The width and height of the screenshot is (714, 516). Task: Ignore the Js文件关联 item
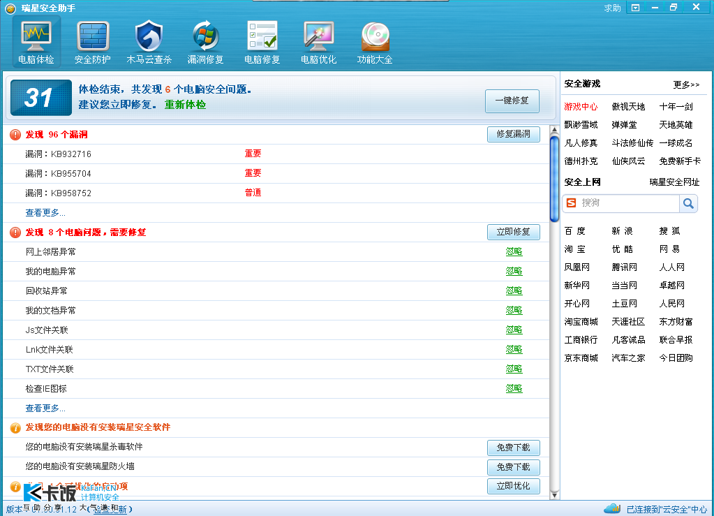click(514, 330)
